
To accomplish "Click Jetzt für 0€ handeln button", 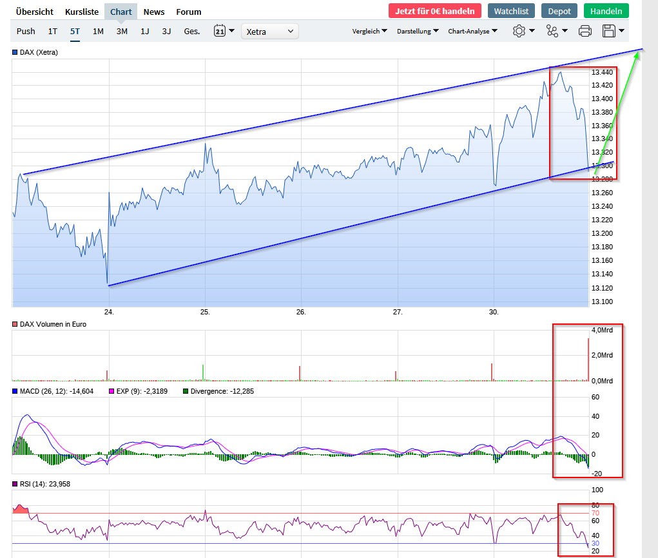I will coord(435,11).
